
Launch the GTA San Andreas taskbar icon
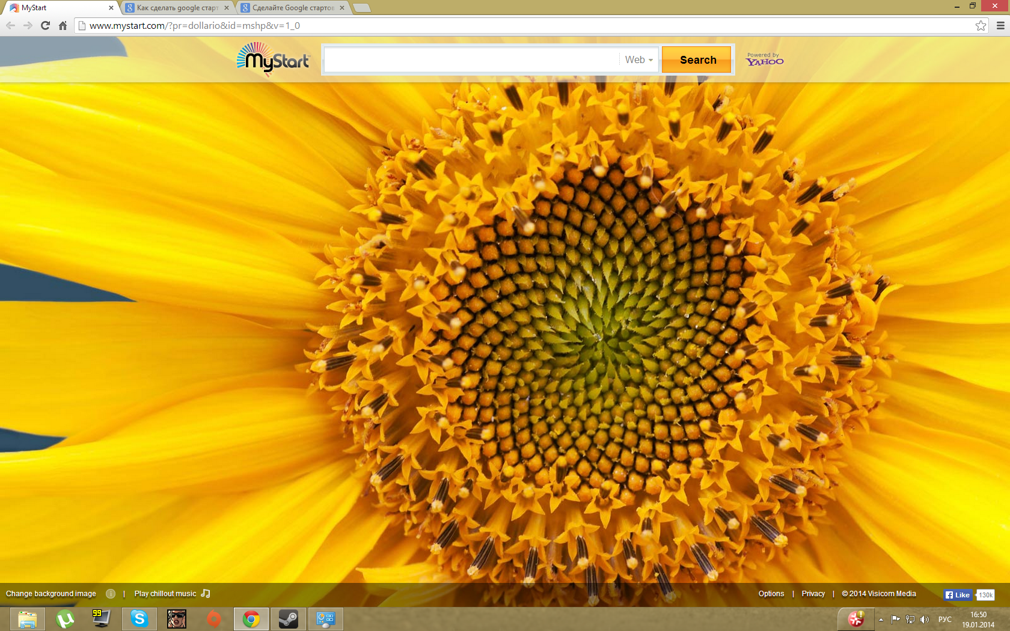[177, 618]
